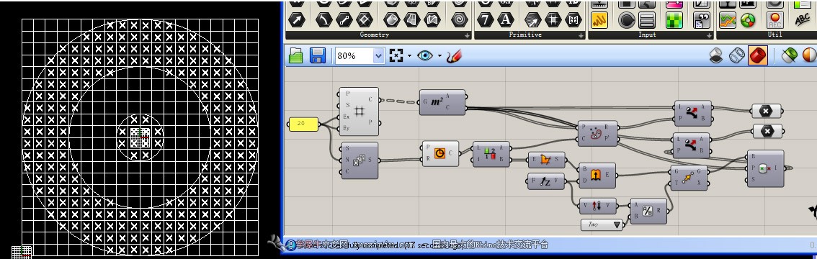Click the yellow panel containing 20
The width and height of the screenshot is (817, 259).
pos(303,124)
